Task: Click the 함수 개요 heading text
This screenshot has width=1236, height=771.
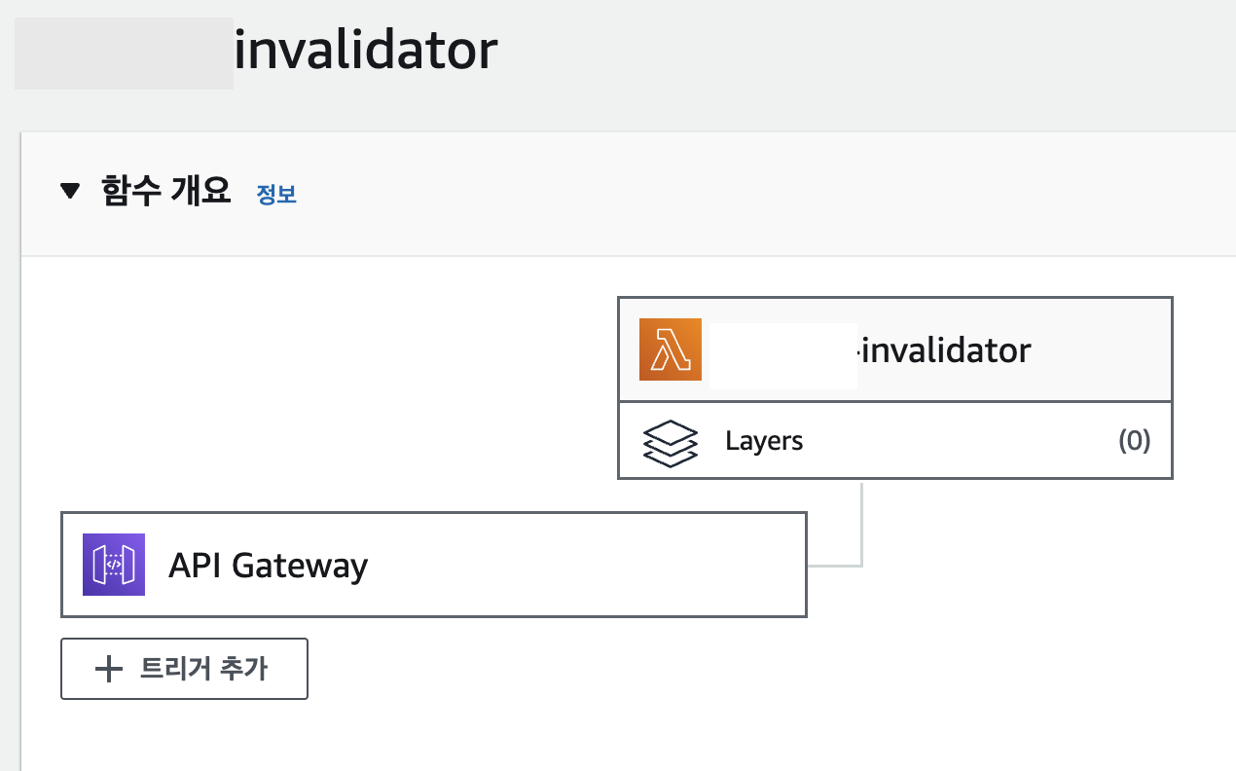Action: click(x=166, y=191)
